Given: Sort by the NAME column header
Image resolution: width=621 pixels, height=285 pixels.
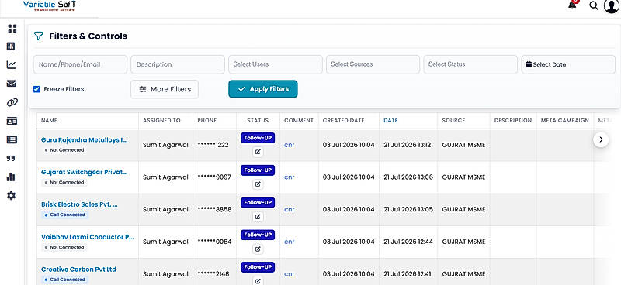Looking at the screenshot, I should click(x=49, y=121).
